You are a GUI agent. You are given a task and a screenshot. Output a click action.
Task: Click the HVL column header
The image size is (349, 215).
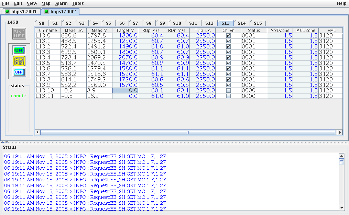point(331,31)
